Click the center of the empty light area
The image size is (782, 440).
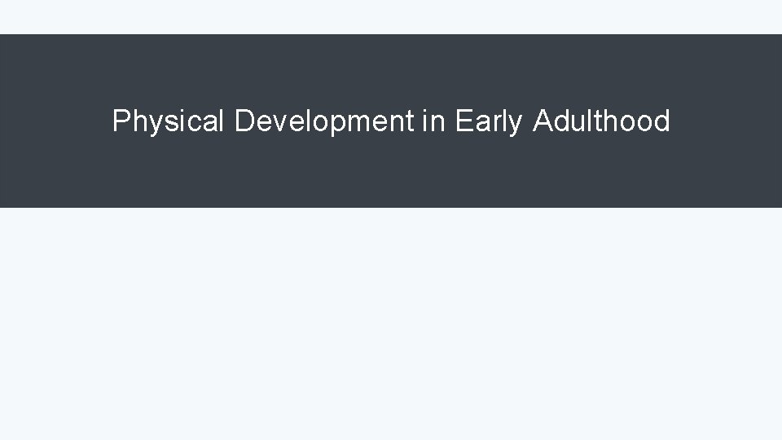tap(391, 323)
